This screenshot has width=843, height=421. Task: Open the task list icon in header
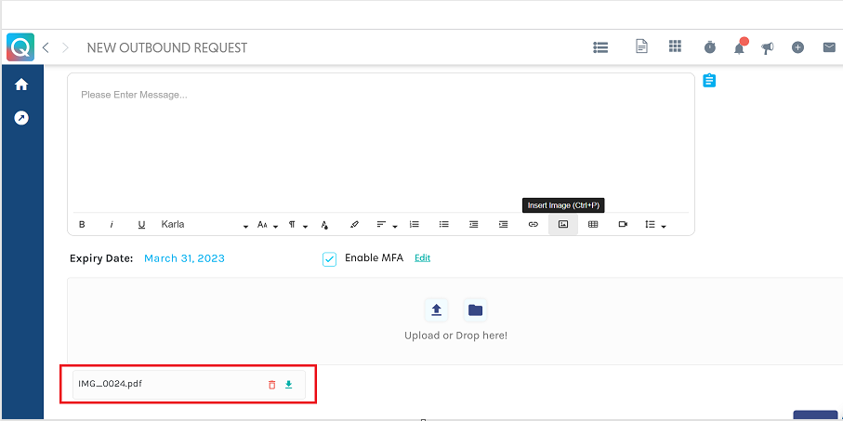tap(600, 47)
